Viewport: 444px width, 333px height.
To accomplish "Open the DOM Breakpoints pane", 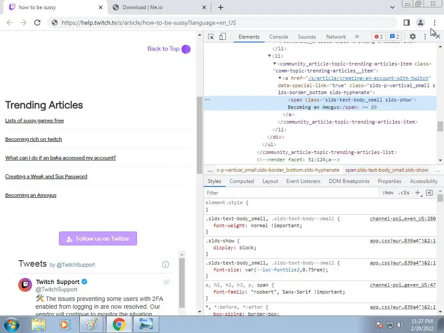I will pos(349,181).
